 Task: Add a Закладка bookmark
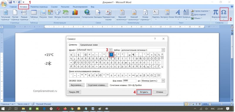(x=98, y=14)
